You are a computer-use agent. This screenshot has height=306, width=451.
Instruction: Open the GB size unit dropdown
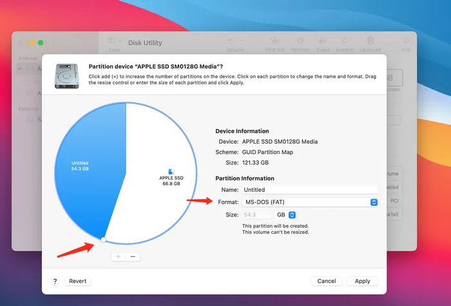coord(285,215)
